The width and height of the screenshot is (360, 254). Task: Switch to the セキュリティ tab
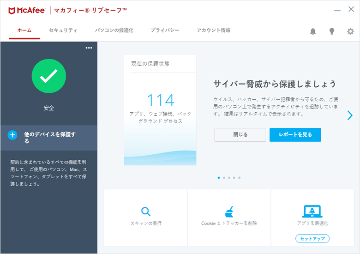[x=63, y=30]
